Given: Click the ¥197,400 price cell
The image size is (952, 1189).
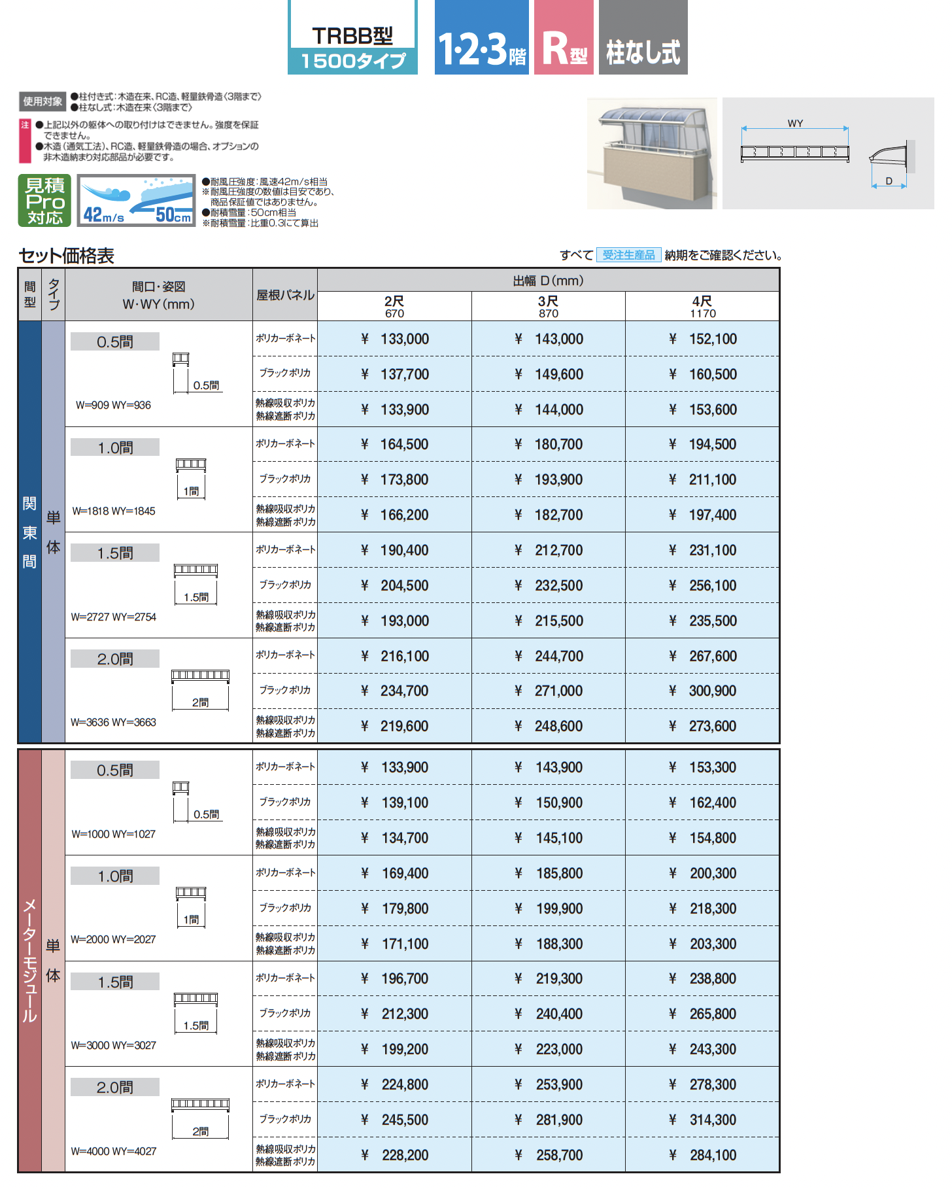Looking at the screenshot, I should point(703,515).
